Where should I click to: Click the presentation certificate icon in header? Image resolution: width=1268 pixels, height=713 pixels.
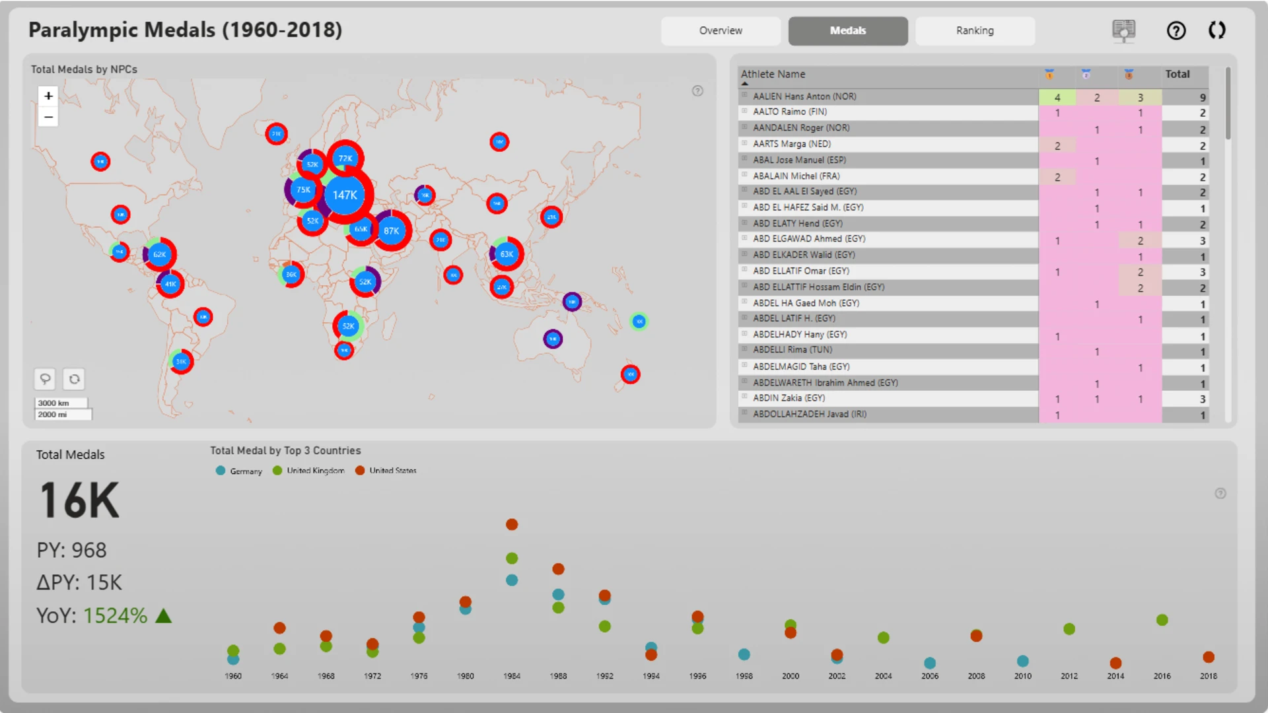point(1123,30)
